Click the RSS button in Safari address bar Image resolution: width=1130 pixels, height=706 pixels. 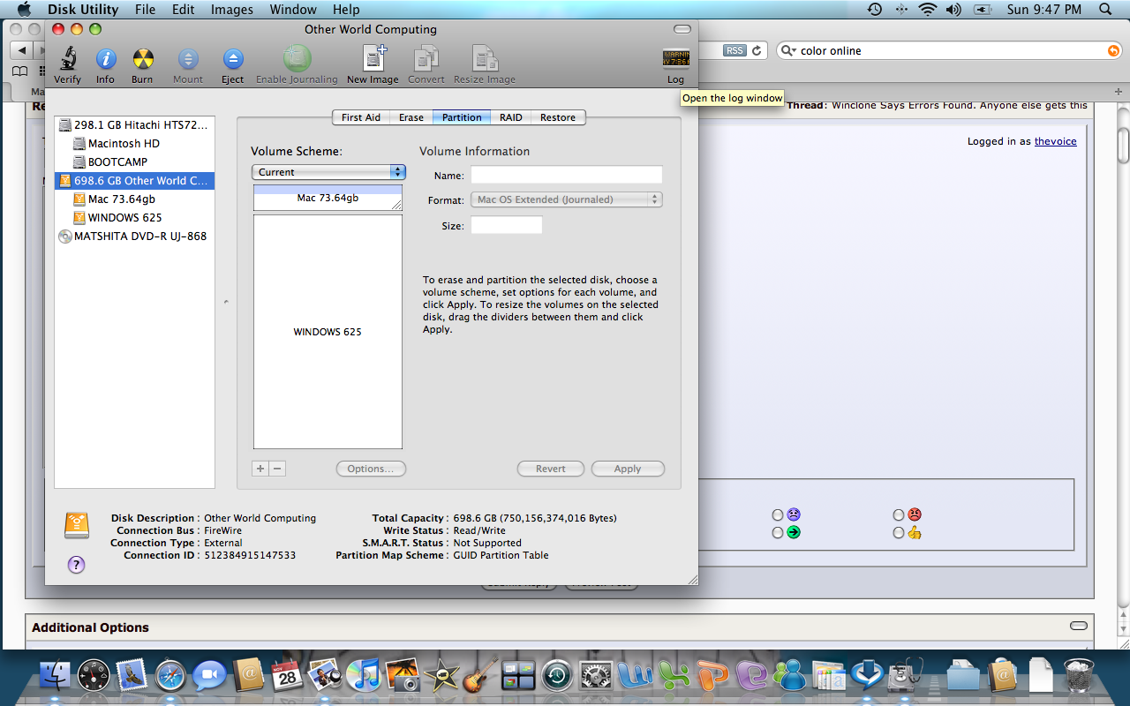coord(734,51)
